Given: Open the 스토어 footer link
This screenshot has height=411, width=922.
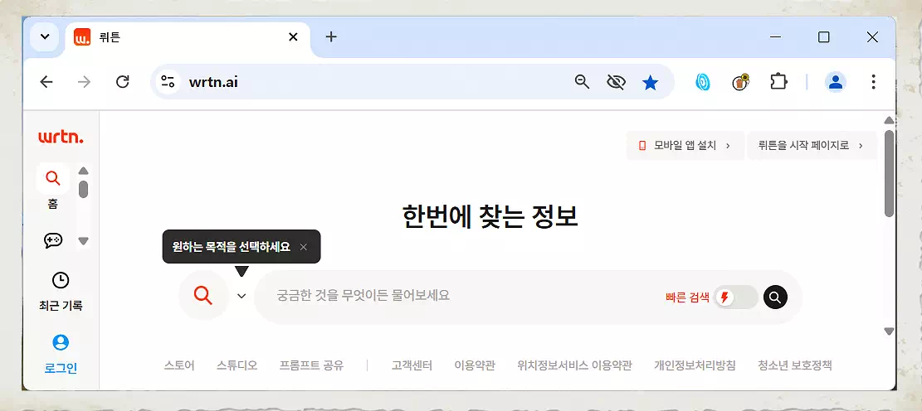Looking at the screenshot, I should pyautogui.click(x=178, y=365).
